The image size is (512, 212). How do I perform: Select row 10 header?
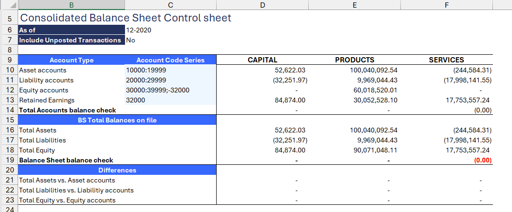point(9,70)
